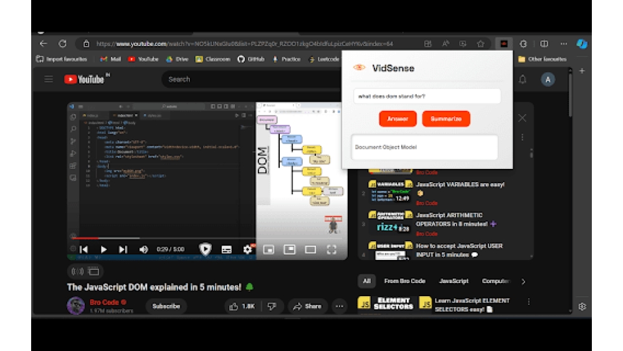623x351 pixels.
Task: Open Bro Code channel avatar
Action: click(76, 305)
